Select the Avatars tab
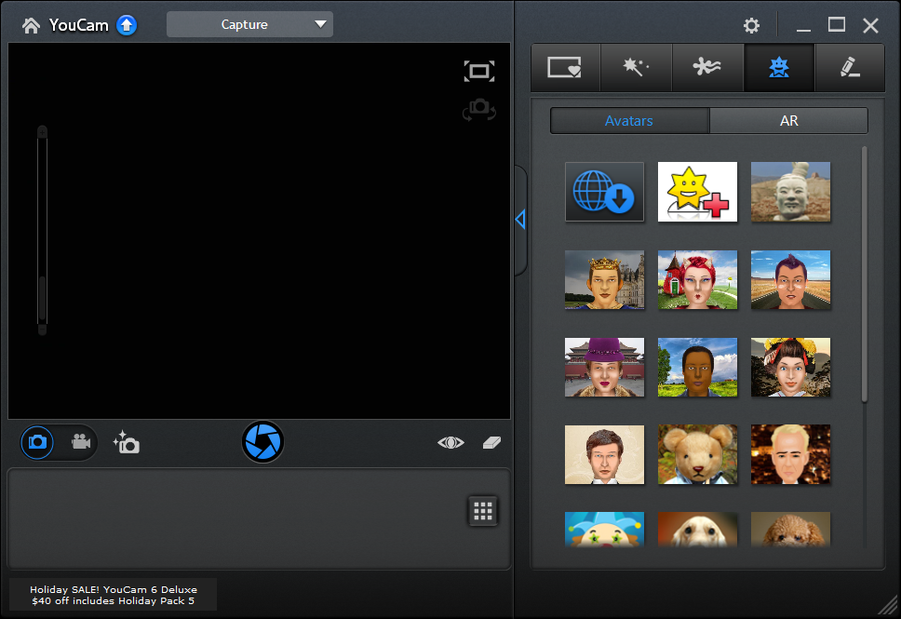The image size is (901, 619). 629,121
